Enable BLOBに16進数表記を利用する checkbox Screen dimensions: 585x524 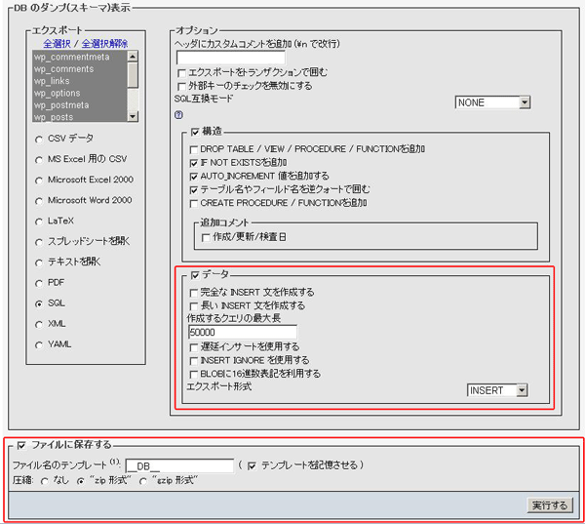tap(194, 375)
